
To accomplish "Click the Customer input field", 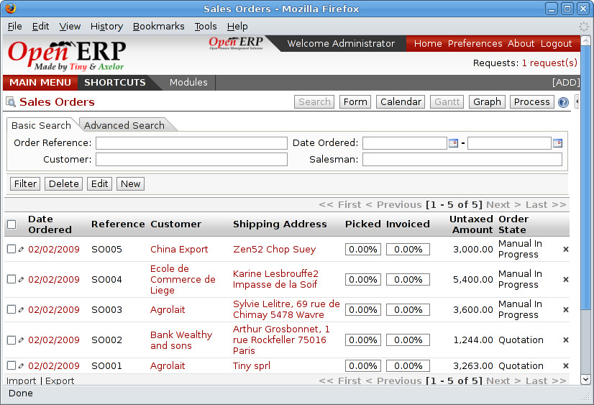I will (191, 160).
